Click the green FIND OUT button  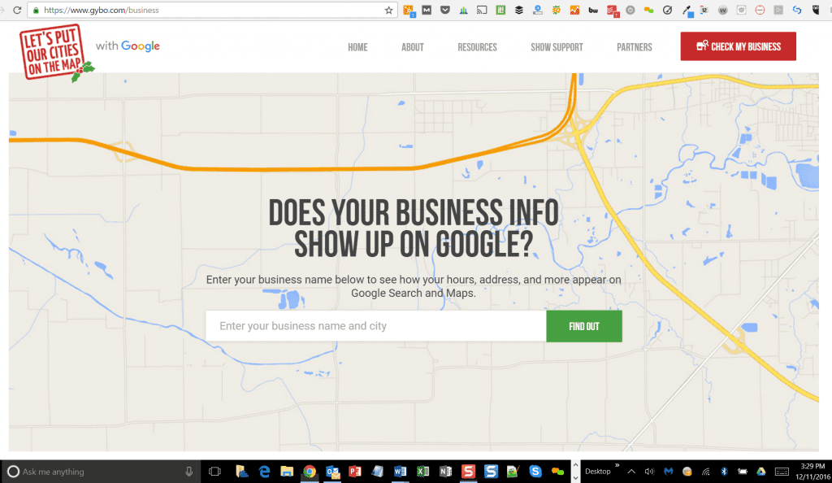click(x=584, y=325)
